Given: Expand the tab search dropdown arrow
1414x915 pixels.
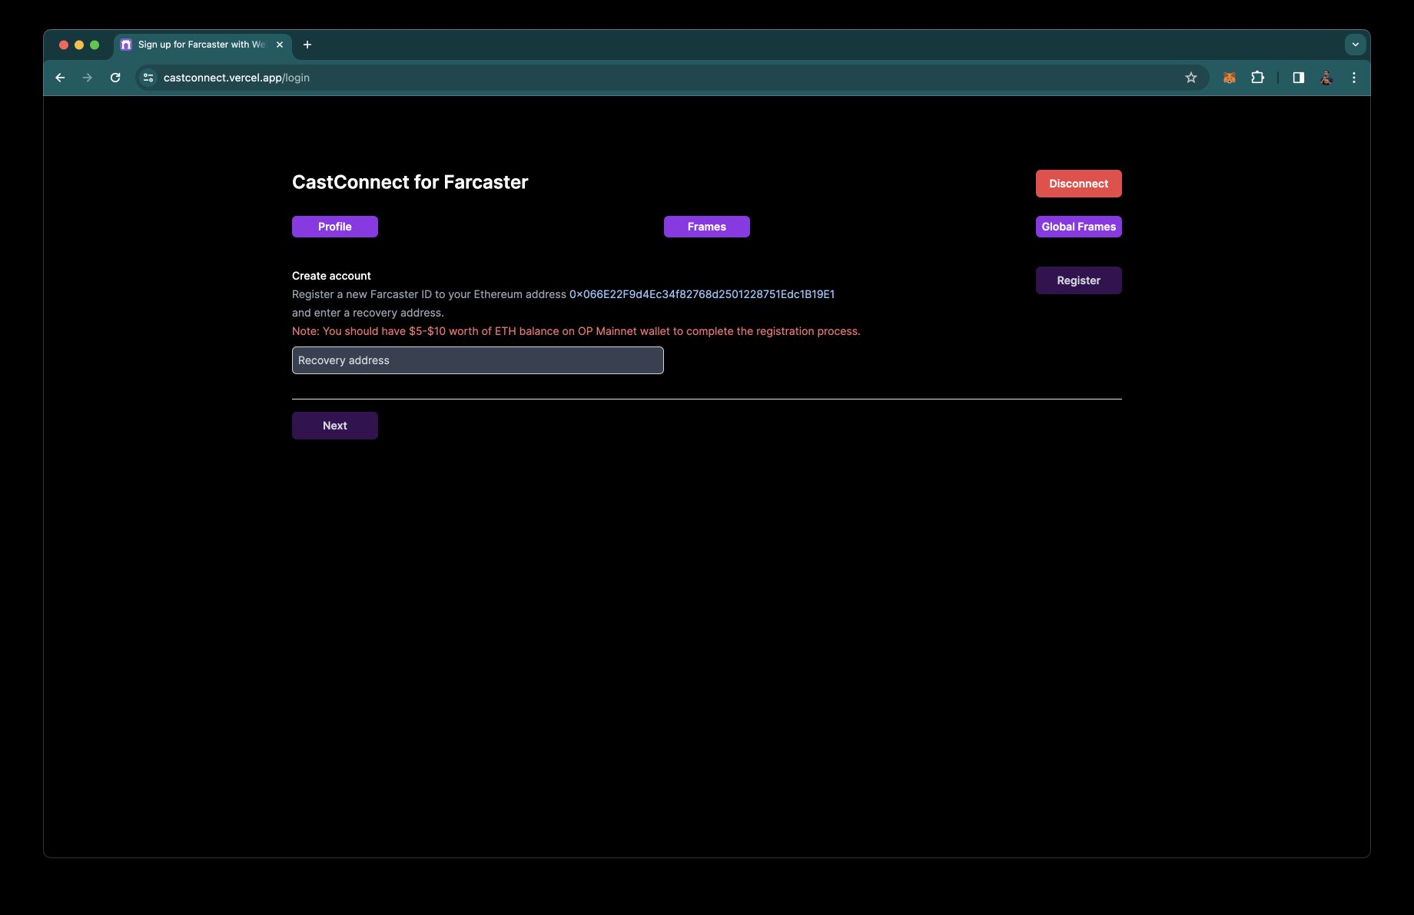Looking at the screenshot, I should point(1356,45).
